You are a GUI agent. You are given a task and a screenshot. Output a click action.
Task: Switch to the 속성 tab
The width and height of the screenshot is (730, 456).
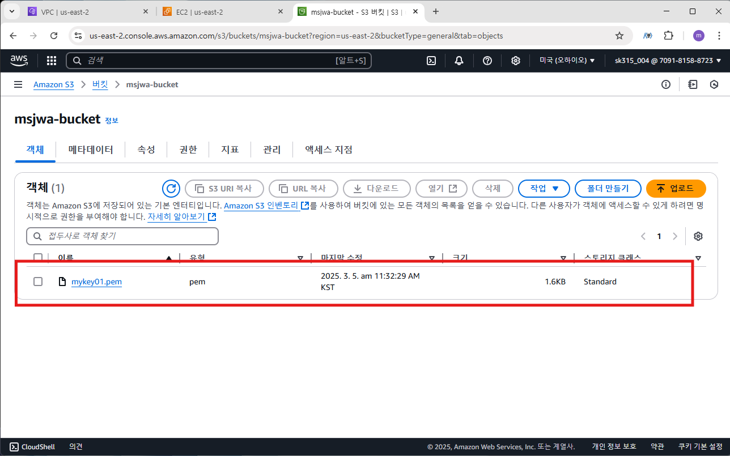coord(146,150)
